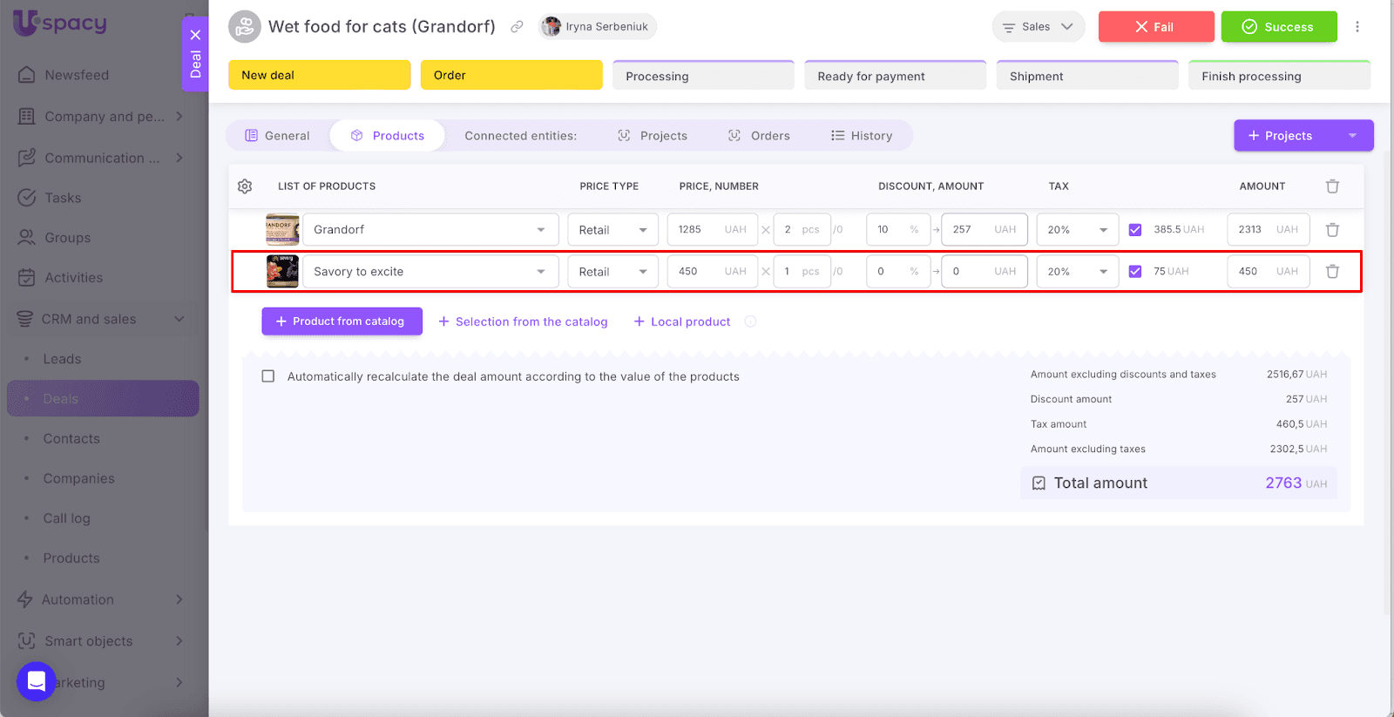Delete the Savory to excite row

pos(1332,272)
